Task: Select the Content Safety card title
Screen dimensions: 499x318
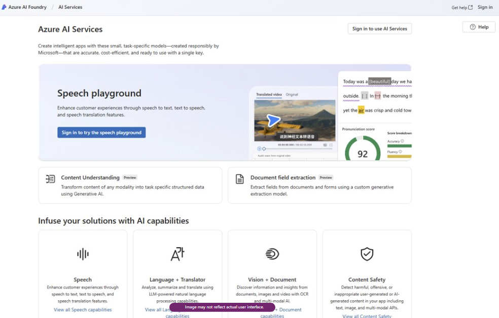Action: (367, 280)
